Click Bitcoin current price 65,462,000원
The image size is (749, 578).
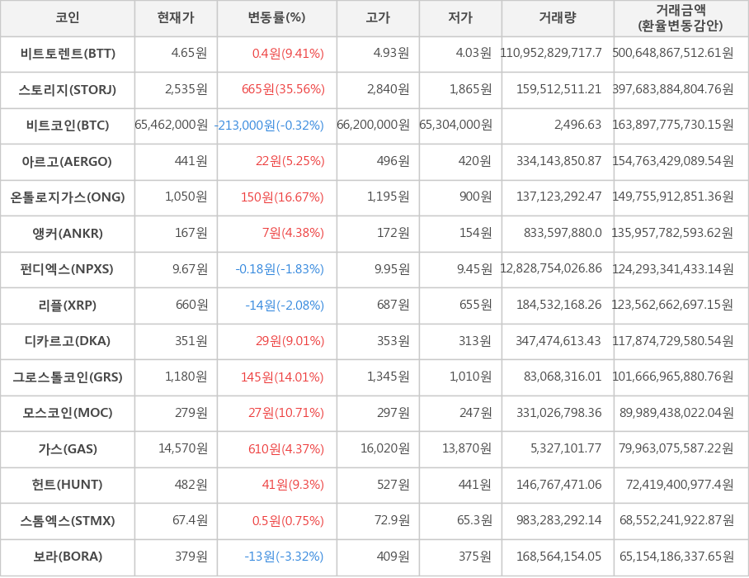172,126
